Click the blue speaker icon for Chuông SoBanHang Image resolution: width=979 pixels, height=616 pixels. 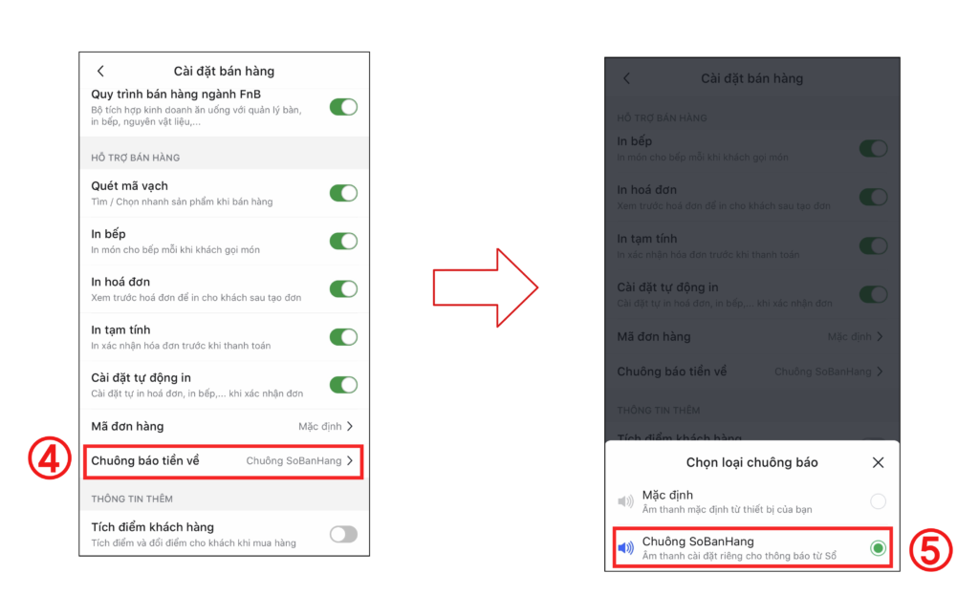pos(625,548)
